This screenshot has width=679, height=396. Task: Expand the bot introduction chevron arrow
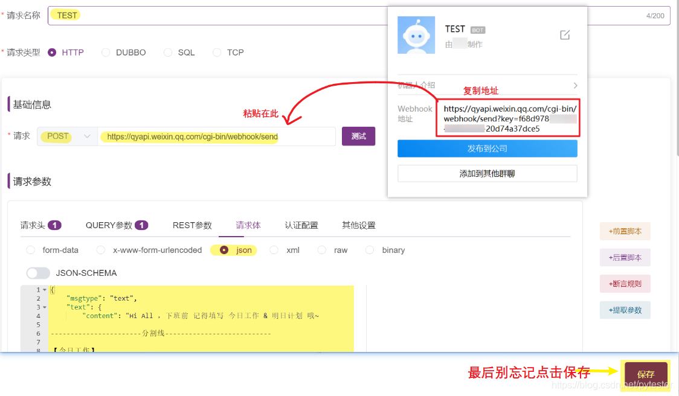point(575,86)
